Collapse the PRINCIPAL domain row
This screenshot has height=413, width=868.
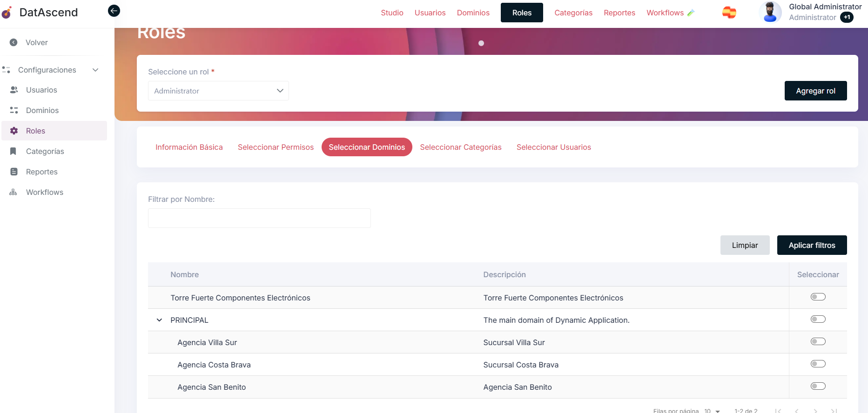point(159,320)
